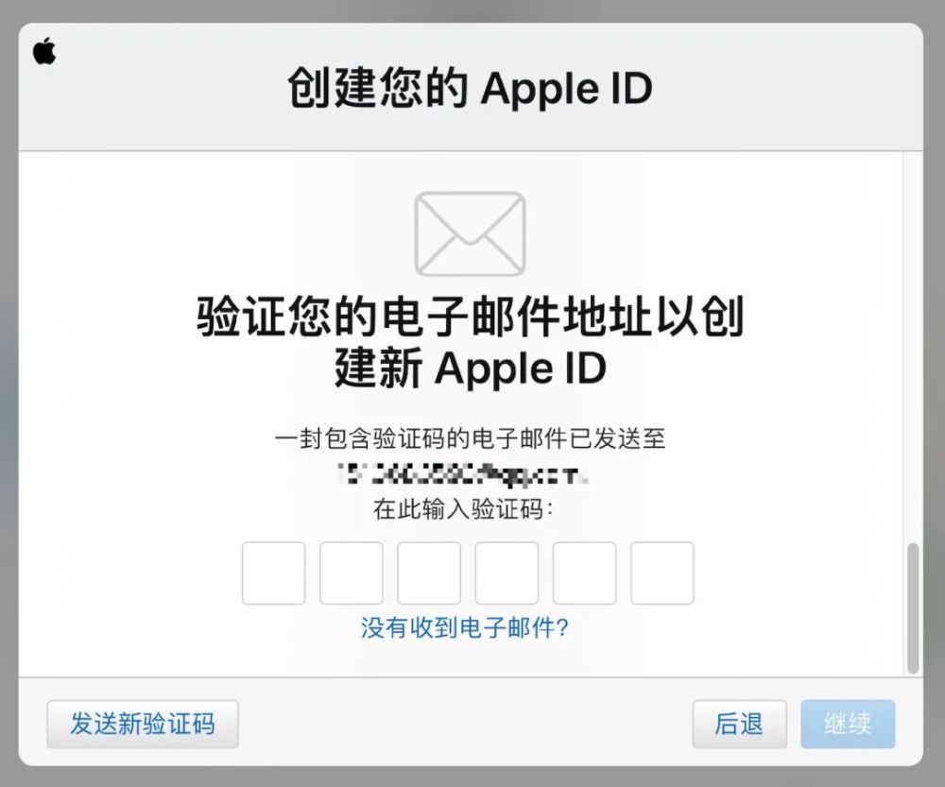The image size is (945, 787).
Task: Click Apple ID text in the large heading
Action: (520, 368)
